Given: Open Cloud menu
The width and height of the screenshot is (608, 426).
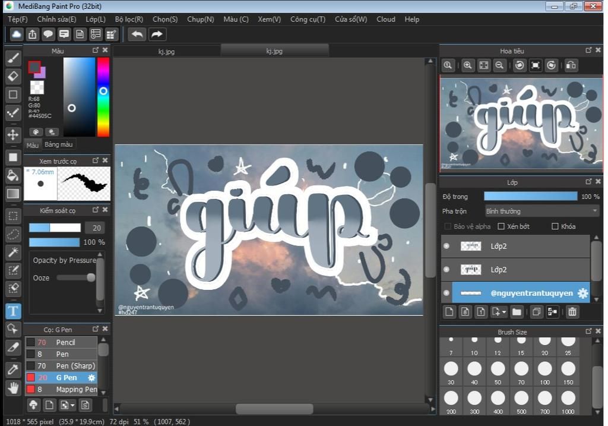Looking at the screenshot, I should click(386, 20).
